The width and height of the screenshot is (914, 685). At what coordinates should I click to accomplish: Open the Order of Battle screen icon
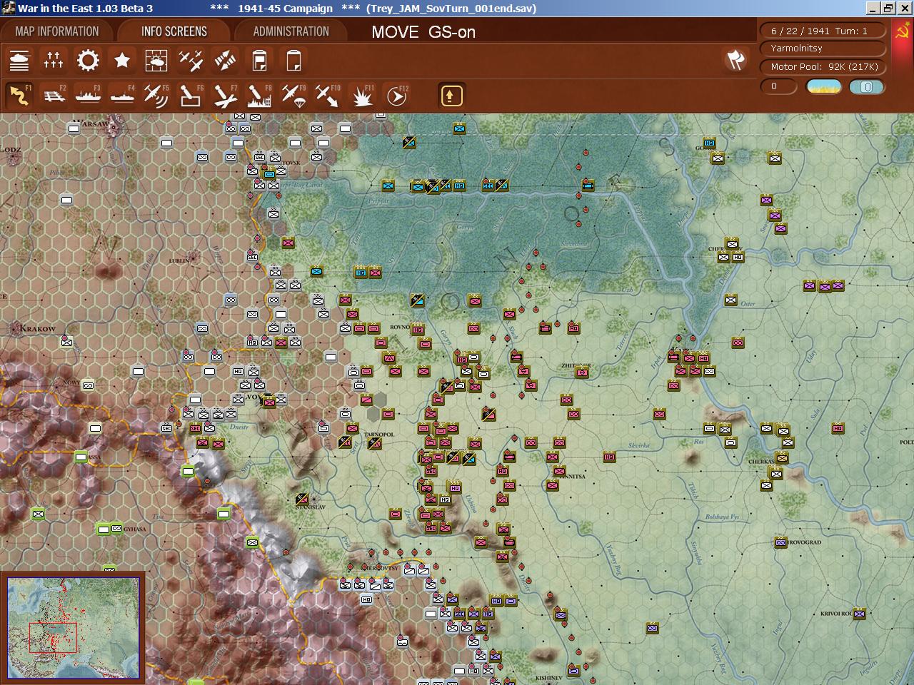click(19, 61)
